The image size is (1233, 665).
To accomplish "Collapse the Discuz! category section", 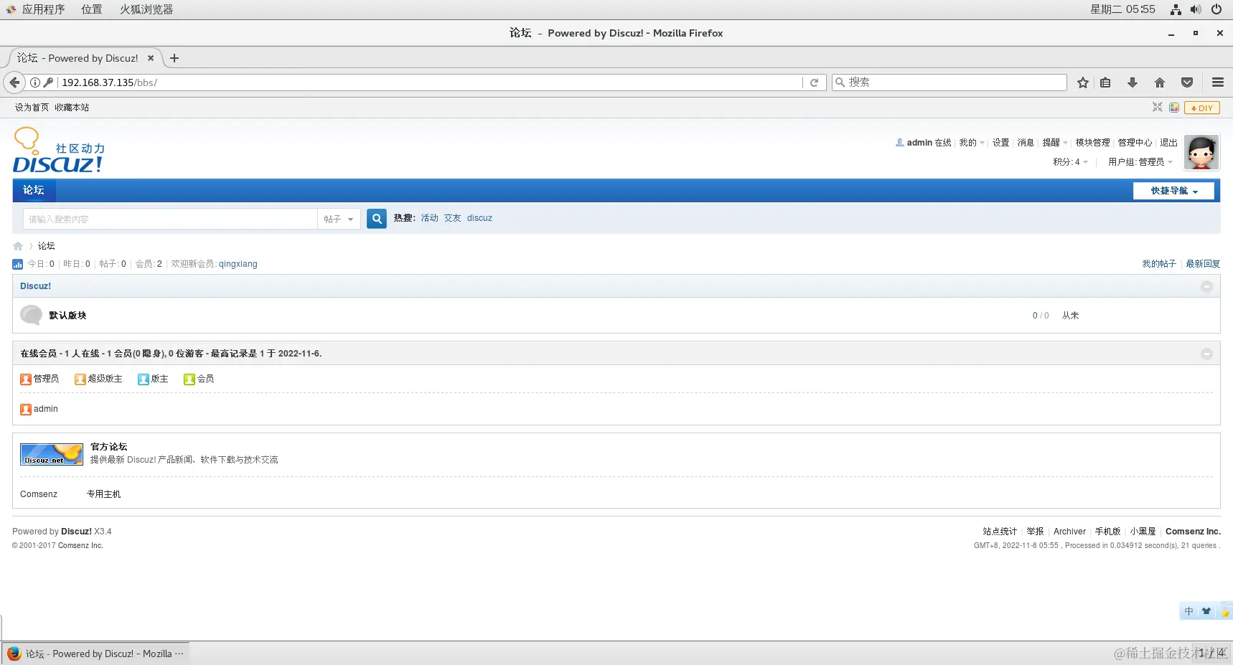I will pos(1206,286).
